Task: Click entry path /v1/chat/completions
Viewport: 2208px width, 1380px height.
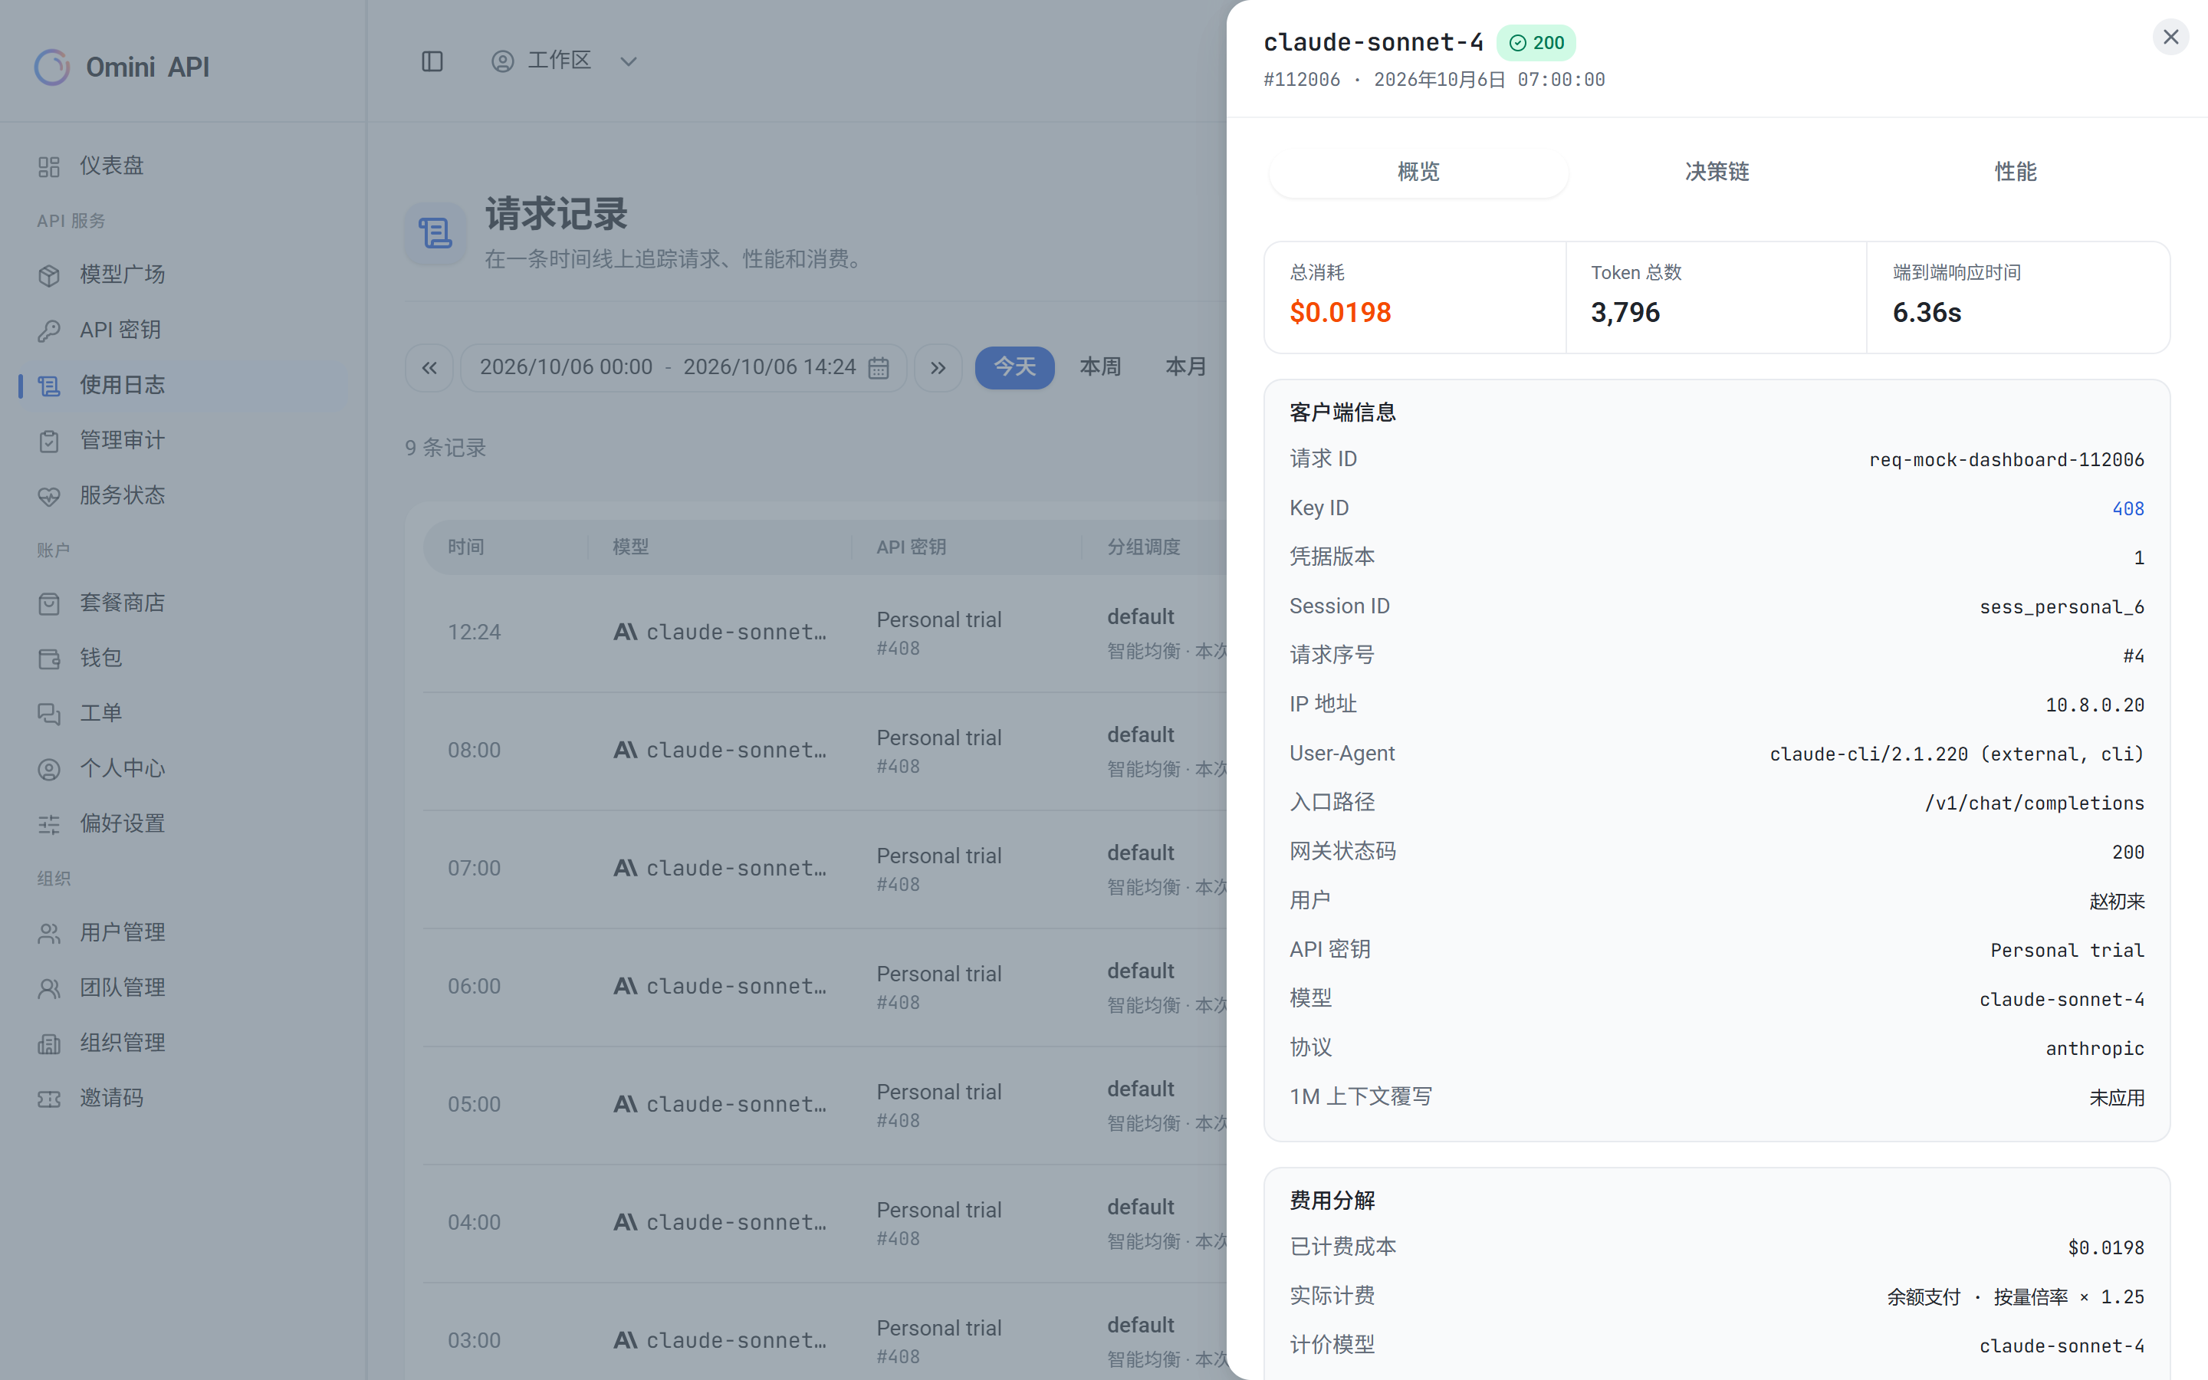Action: (x=2034, y=803)
